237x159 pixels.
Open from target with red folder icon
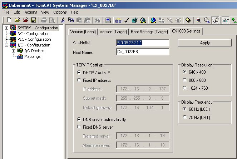(x=25, y=20)
